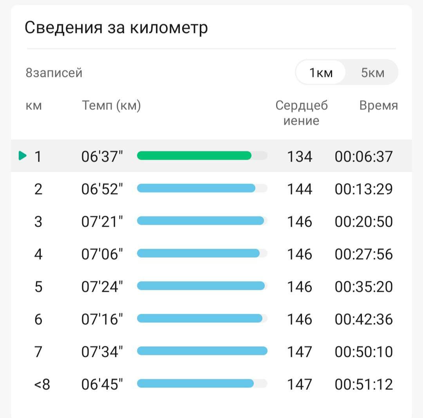This screenshot has height=418, width=423.
Task: Click the longest pace bar at 07'34"
Action: (x=202, y=351)
